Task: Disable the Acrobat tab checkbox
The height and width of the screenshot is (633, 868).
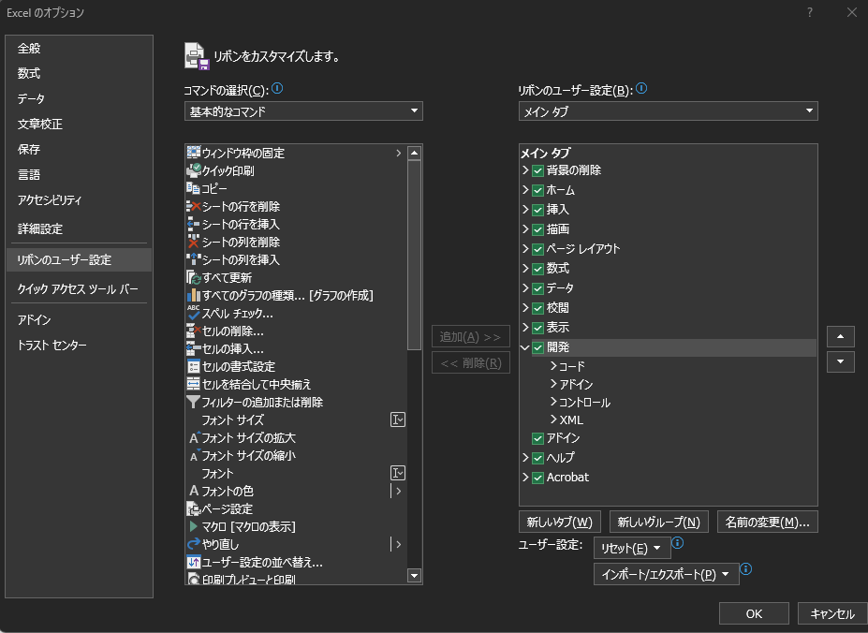Action: click(x=537, y=478)
